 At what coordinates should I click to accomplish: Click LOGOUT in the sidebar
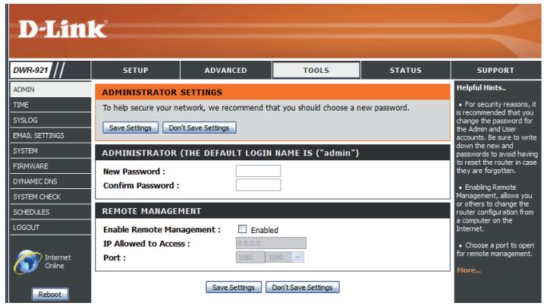pyautogui.click(x=51, y=227)
